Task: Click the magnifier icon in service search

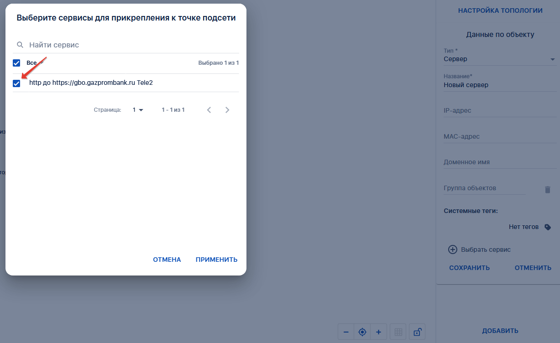Action: click(x=20, y=45)
